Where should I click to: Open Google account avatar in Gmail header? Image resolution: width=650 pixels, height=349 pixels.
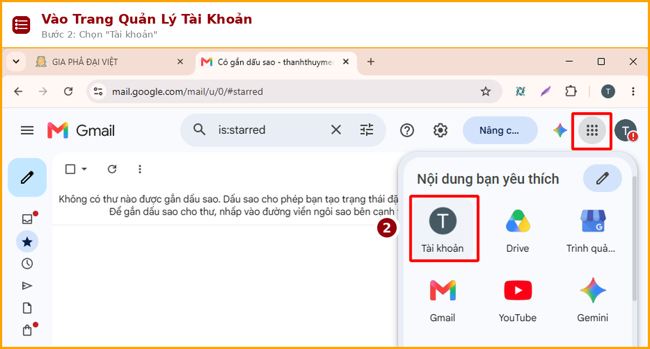tap(626, 130)
